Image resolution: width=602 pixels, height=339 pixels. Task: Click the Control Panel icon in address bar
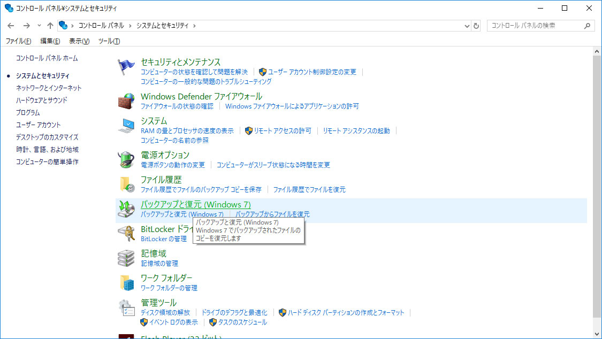63,26
